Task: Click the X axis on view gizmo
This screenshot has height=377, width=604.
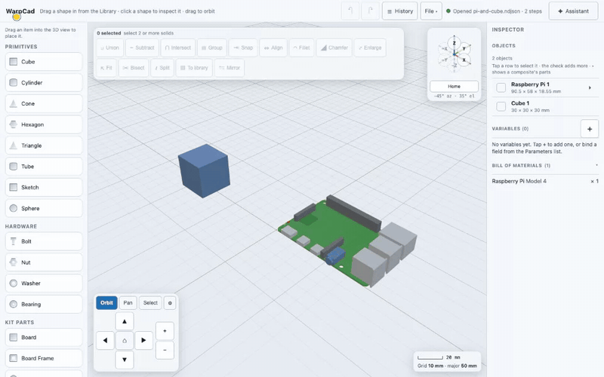Action: [464, 60]
